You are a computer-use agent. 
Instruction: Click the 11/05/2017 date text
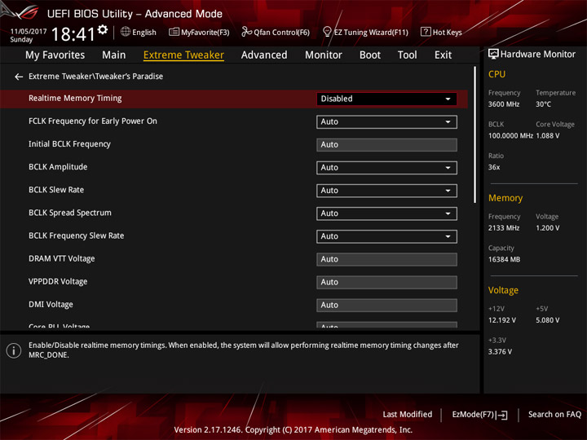(x=29, y=32)
